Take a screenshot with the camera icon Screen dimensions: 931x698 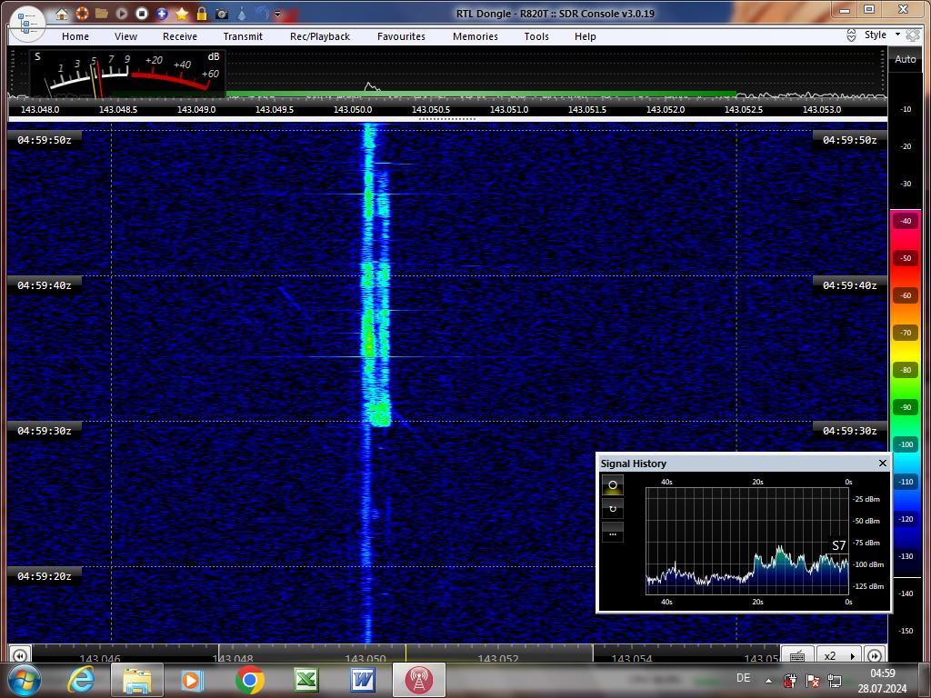[222, 13]
